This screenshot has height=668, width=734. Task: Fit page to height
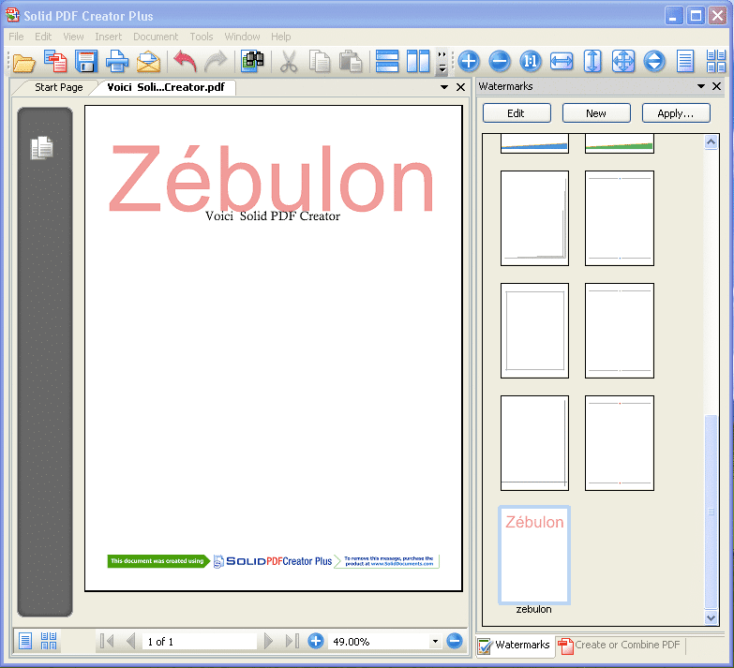(592, 61)
